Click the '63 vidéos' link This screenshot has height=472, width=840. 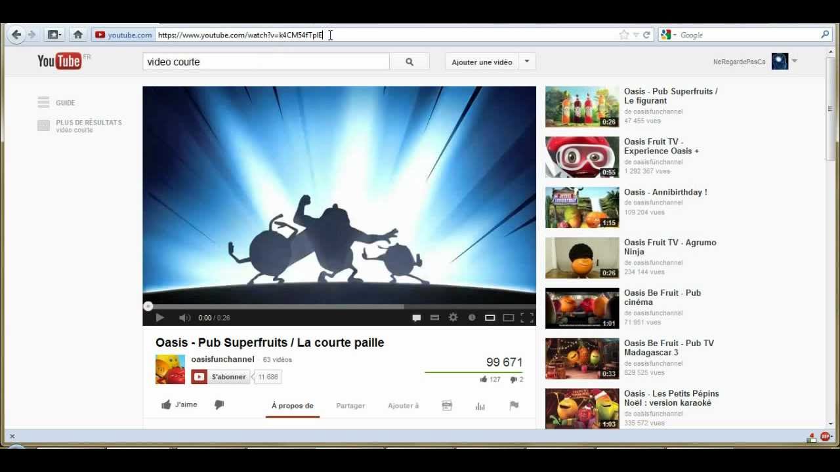(x=278, y=359)
